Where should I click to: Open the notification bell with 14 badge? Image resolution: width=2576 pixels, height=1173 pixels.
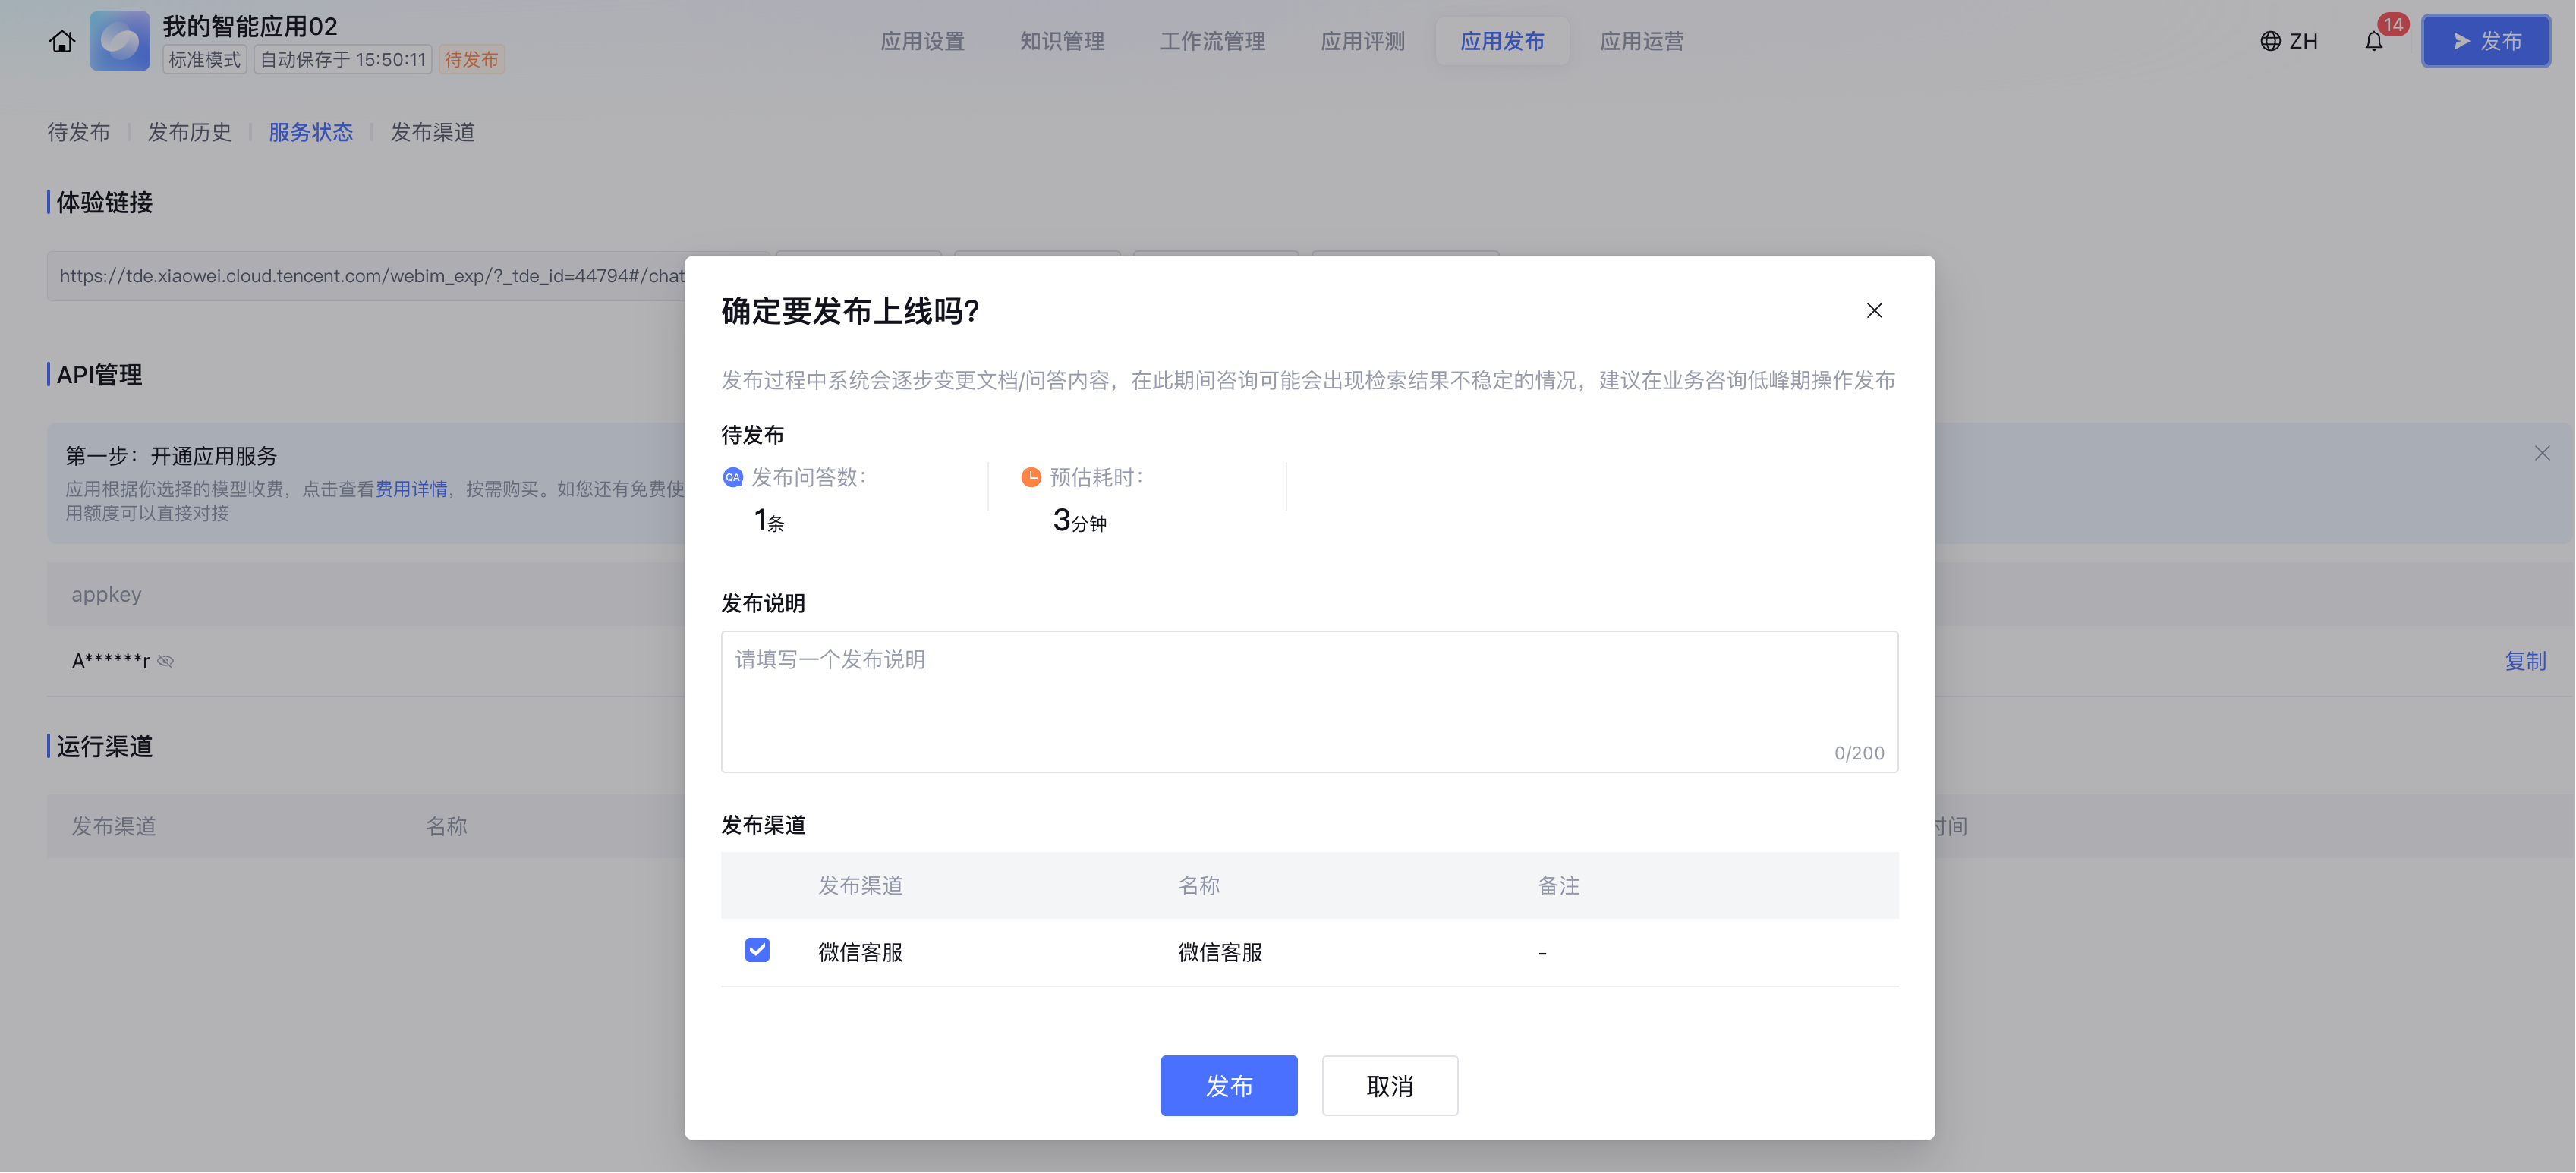(2374, 41)
